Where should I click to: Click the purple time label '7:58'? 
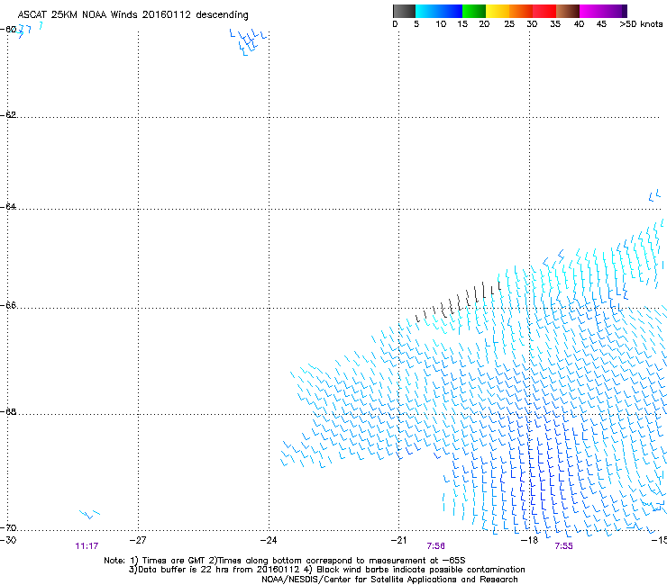point(436,546)
